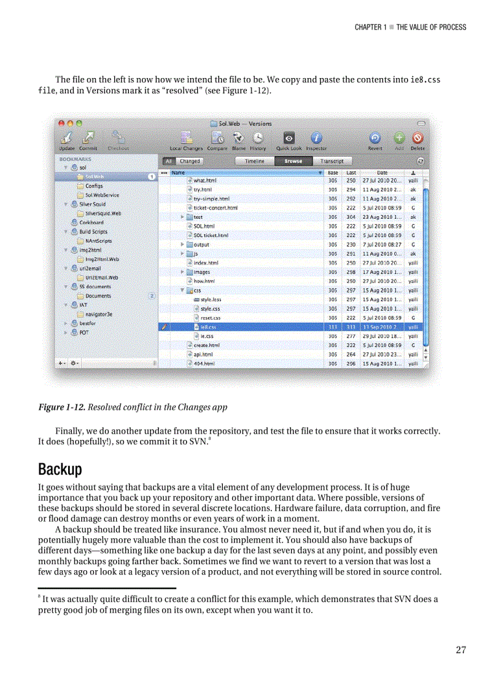Image resolution: width=501 pixels, height=690 pixels.
Task: Click the Update toolbar icon
Action: point(67,138)
